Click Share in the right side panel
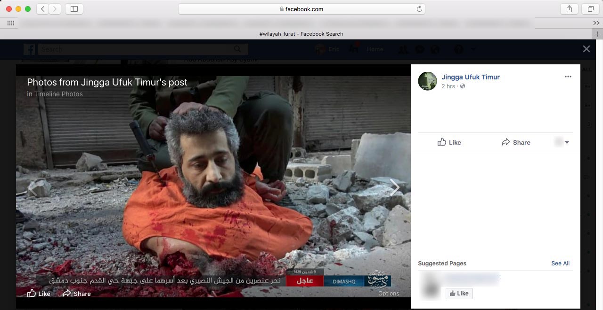The width and height of the screenshot is (603, 310). [x=516, y=142]
